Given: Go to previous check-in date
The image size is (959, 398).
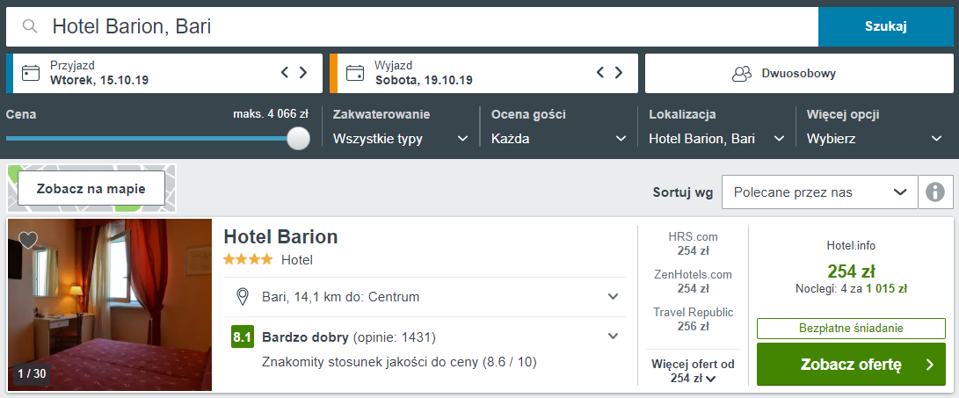Looking at the screenshot, I should pyautogui.click(x=285, y=73).
